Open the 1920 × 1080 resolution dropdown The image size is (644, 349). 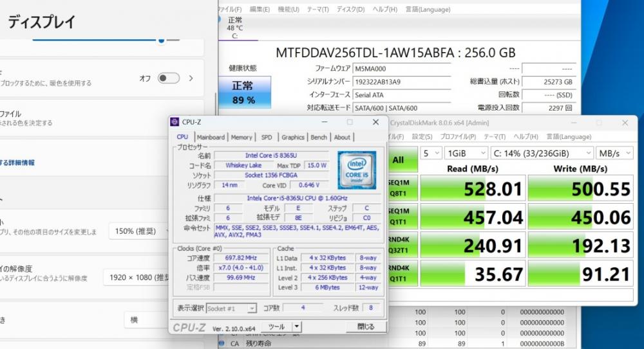[x=137, y=278]
